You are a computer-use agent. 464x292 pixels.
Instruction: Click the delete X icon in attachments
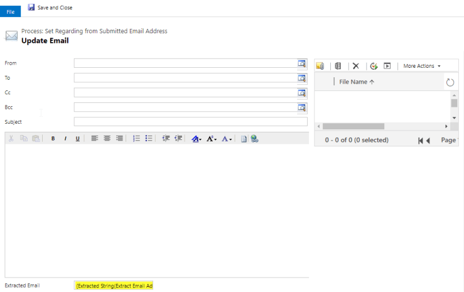coord(356,66)
